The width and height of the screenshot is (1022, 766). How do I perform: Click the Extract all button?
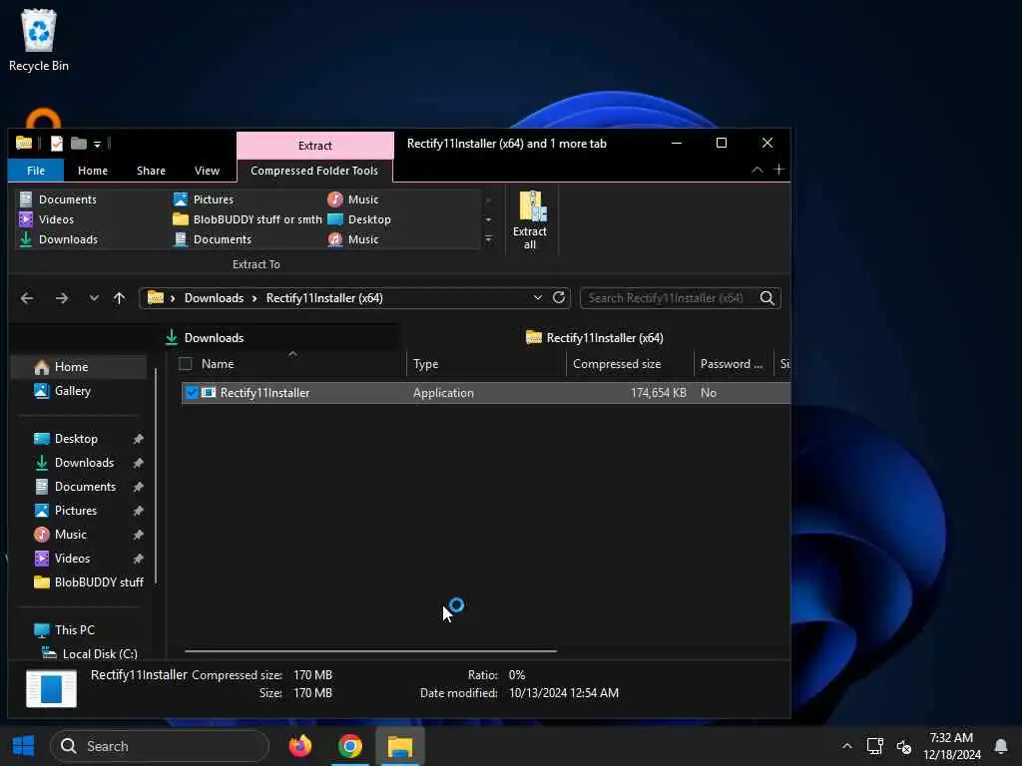point(530,220)
